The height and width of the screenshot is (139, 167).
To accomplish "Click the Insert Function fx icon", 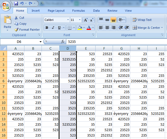I will point(63,42).
